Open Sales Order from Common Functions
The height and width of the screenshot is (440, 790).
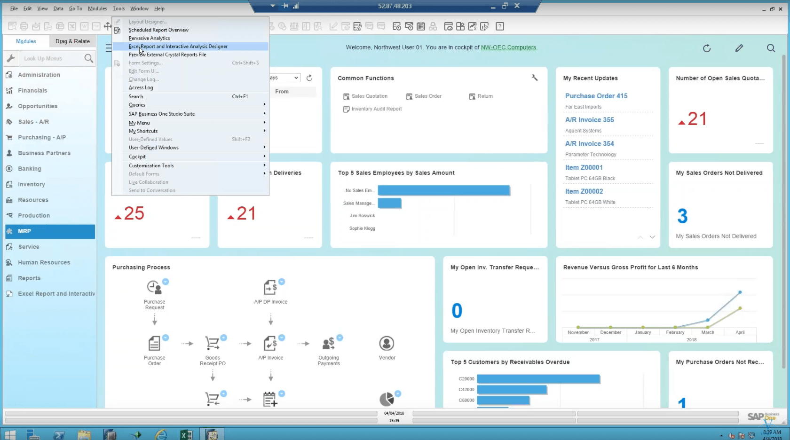click(x=428, y=96)
